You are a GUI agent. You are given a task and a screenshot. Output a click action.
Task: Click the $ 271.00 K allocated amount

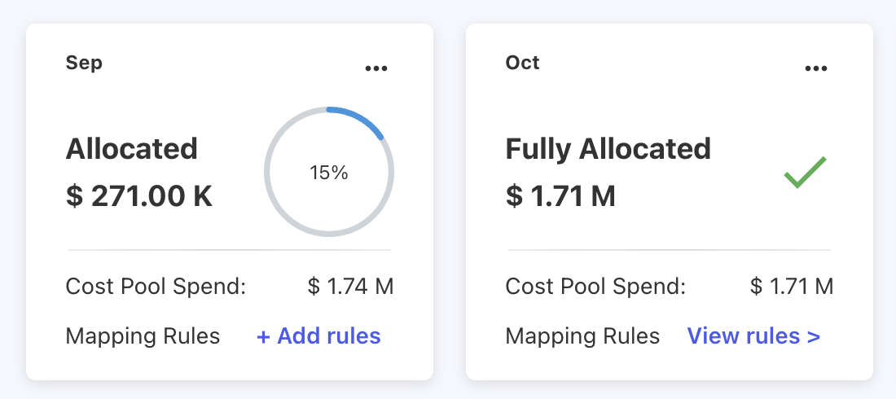139,196
